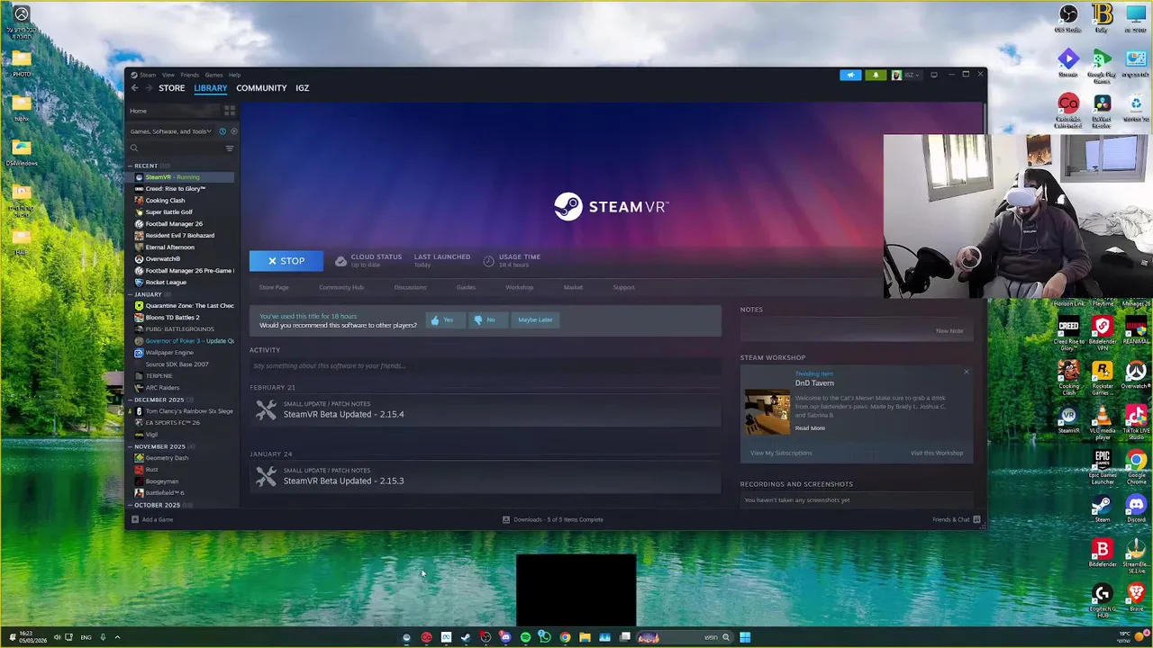1153x648 pixels.
Task: Open the Guides tab
Action: coord(466,287)
